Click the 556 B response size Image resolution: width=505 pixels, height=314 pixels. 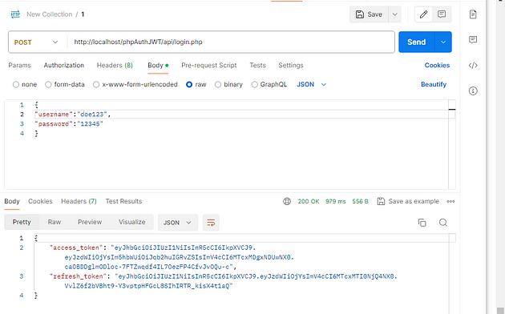360,201
